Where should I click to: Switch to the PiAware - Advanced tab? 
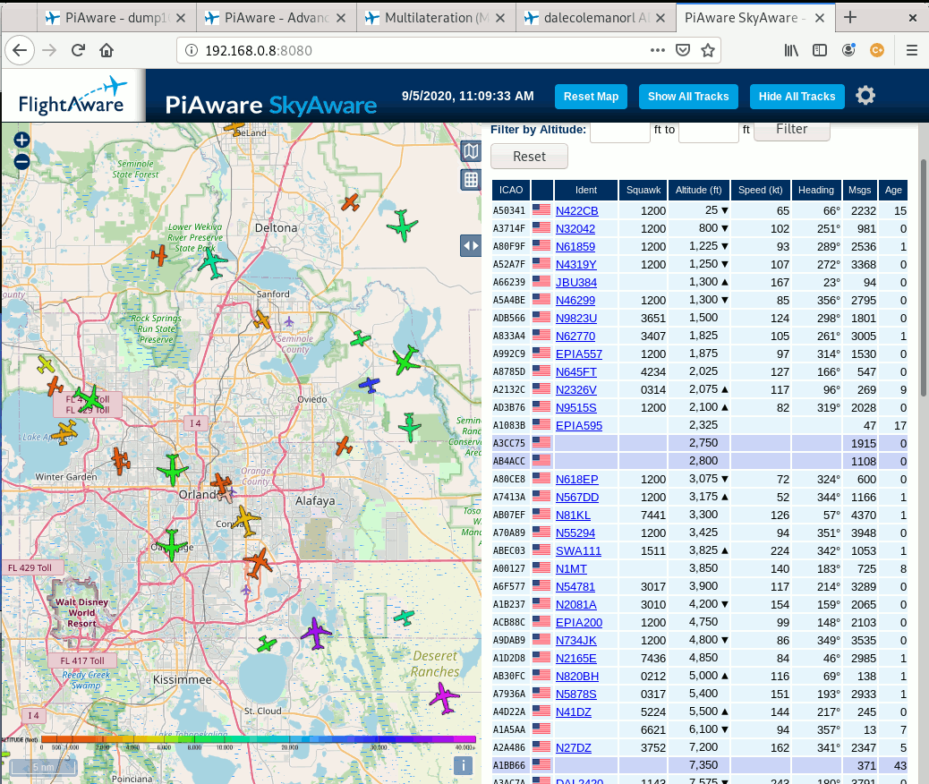(x=276, y=18)
